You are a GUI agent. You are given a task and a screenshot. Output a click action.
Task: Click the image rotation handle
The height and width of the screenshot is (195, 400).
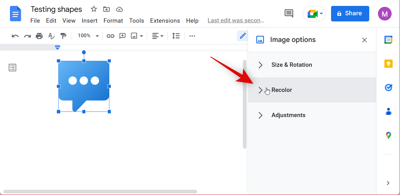coord(84,52)
